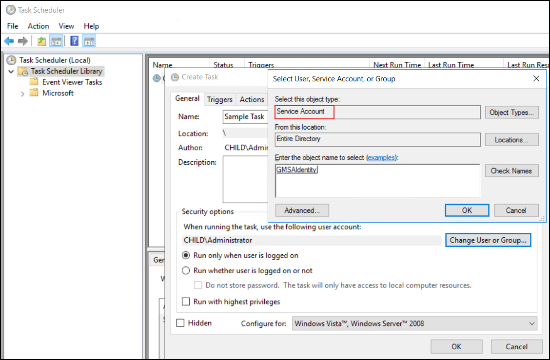Toggle the Show/Hide console tree toolbar icon

[56, 41]
